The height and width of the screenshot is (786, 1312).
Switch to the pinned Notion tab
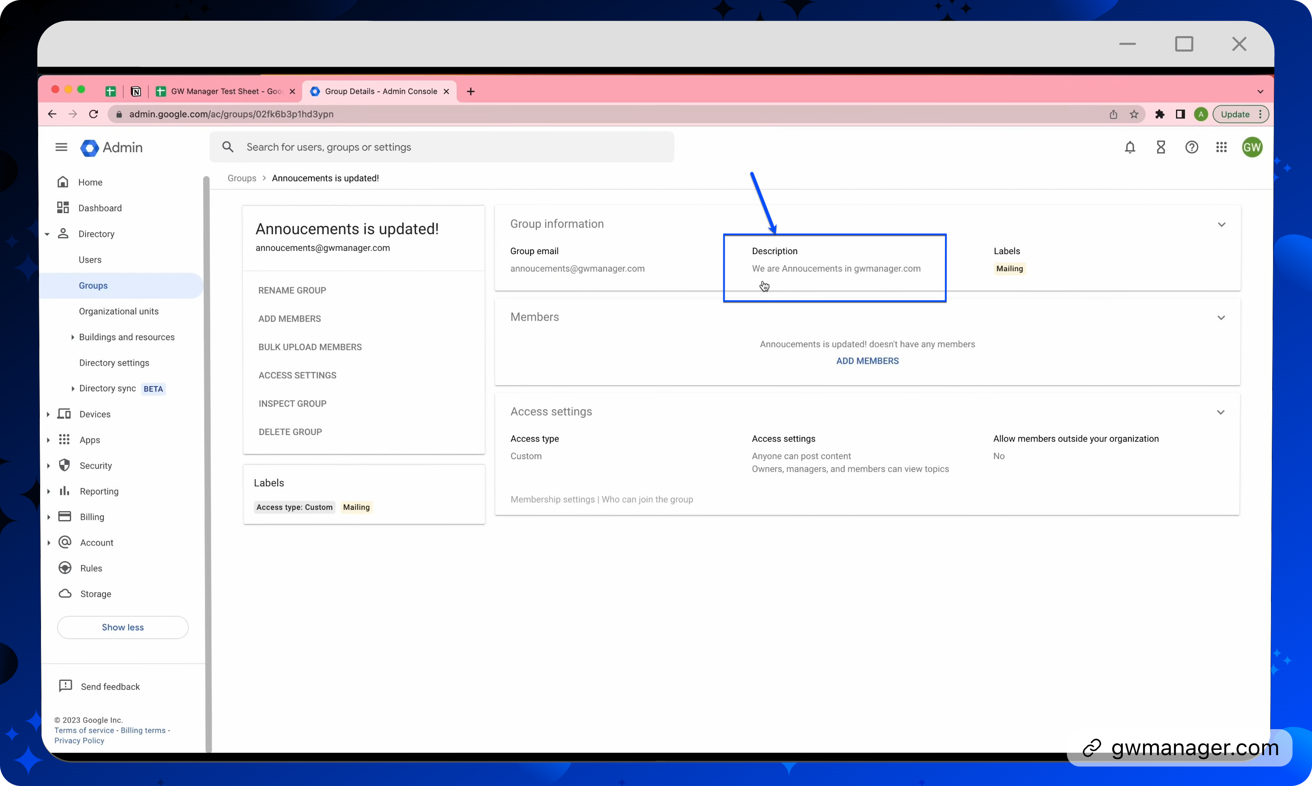coord(136,91)
